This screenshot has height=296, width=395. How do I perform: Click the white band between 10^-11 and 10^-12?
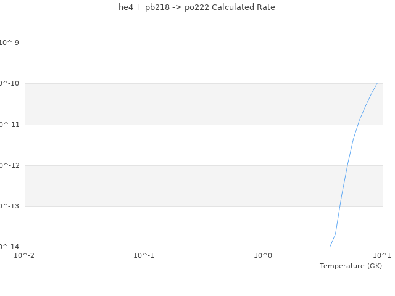185,145
